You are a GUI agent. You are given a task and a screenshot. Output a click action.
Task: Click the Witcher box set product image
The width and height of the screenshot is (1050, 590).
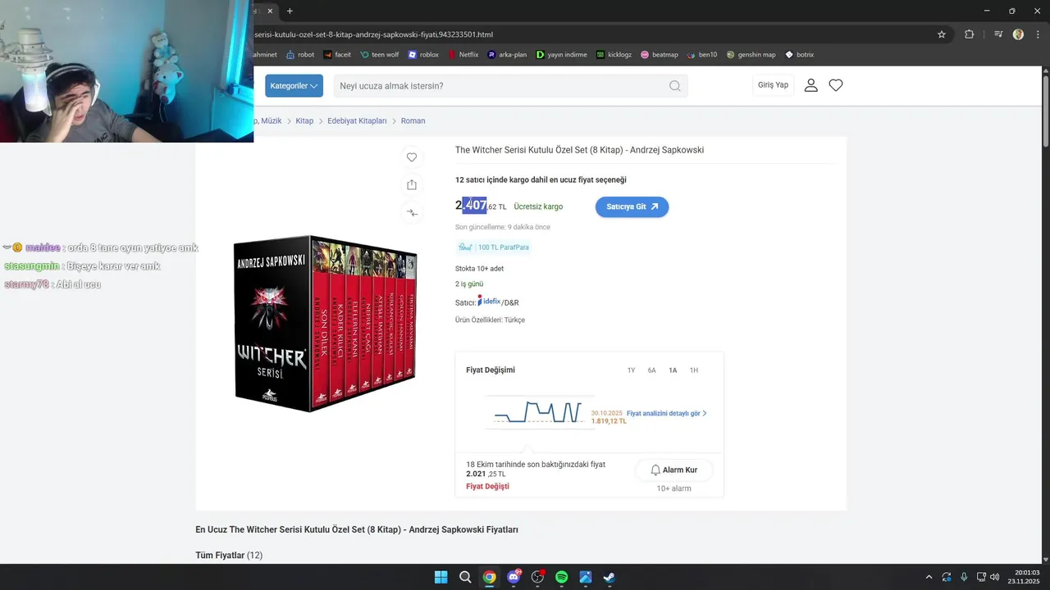click(325, 324)
